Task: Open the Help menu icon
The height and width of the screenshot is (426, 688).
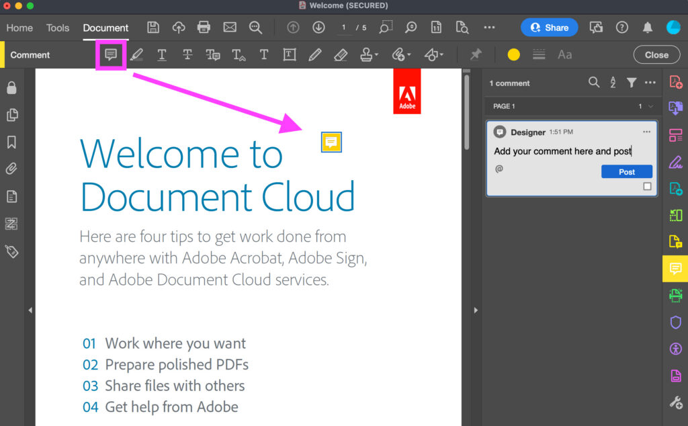Action: (x=621, y=27)
